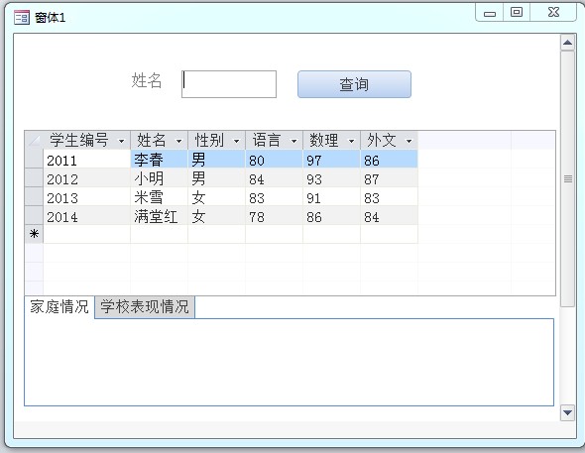
Task: Expand the 性别 column dropdown arrow
Action: [237, 141]
